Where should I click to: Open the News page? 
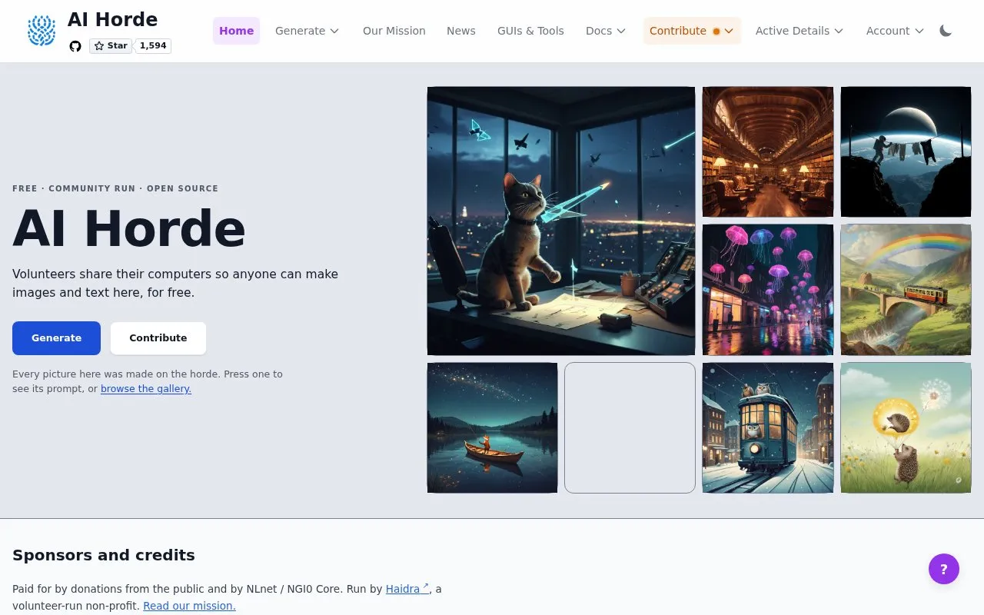tap(461, 31)
